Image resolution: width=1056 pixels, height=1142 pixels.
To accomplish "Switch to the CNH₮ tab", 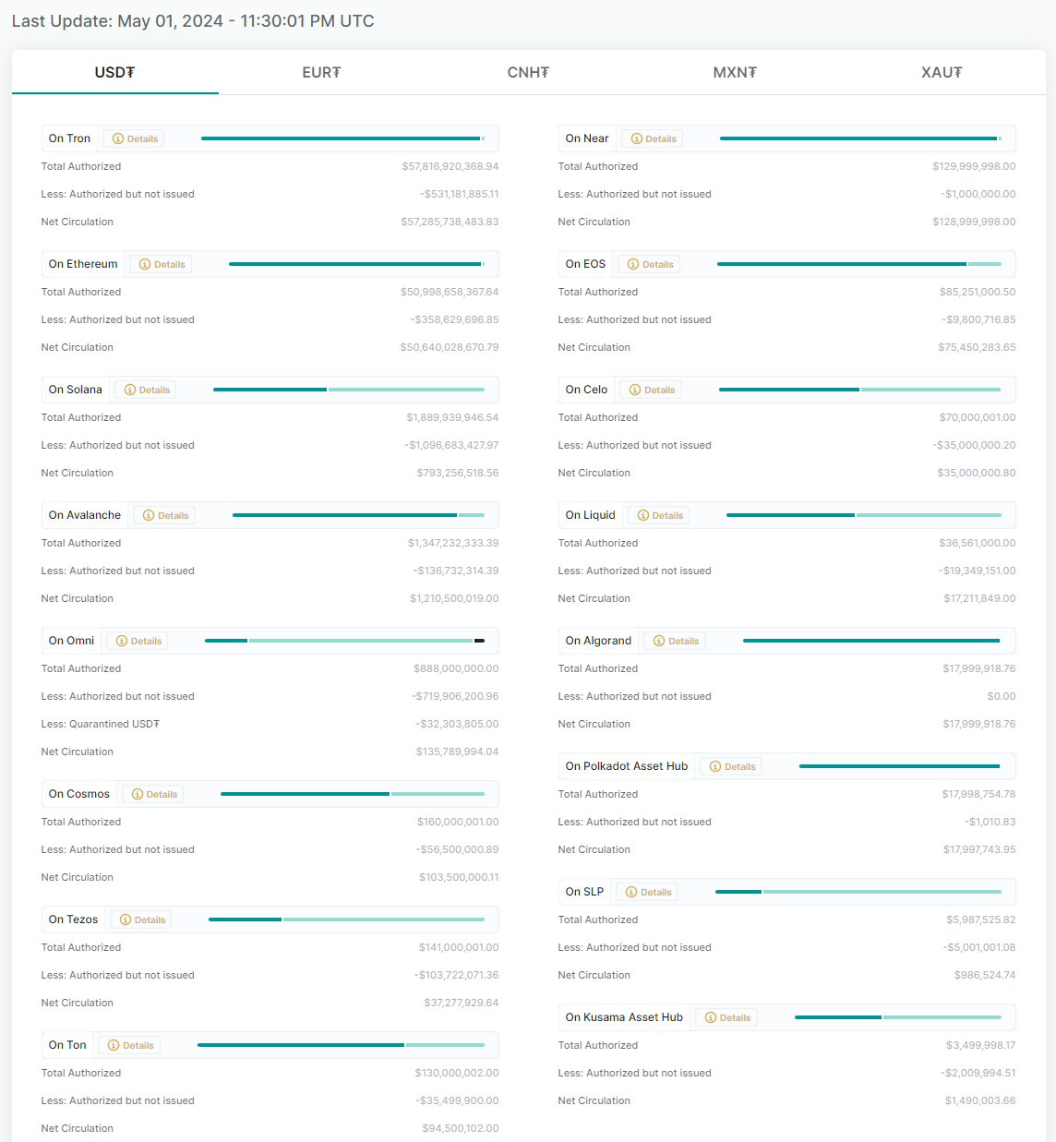I will pos(528,73).
